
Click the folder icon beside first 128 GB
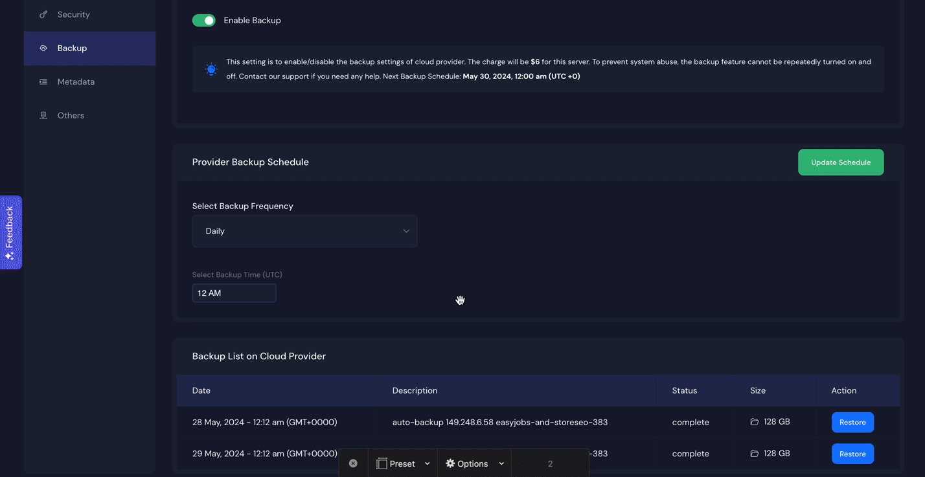pyautogui.click(x=754, y=422)
